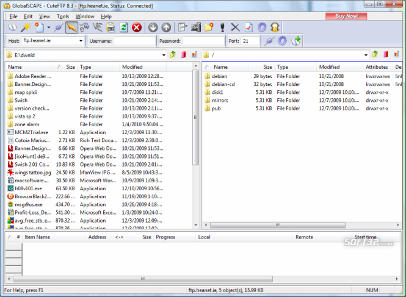The height and width of the screenshot is (297, 406).
Task: Select the pub remote folder
Action: (216, 109)
